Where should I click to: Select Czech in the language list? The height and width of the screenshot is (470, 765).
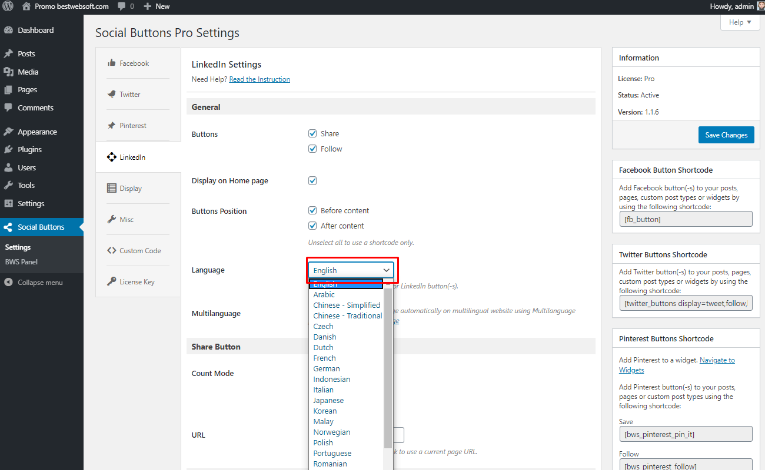point(346,327)
